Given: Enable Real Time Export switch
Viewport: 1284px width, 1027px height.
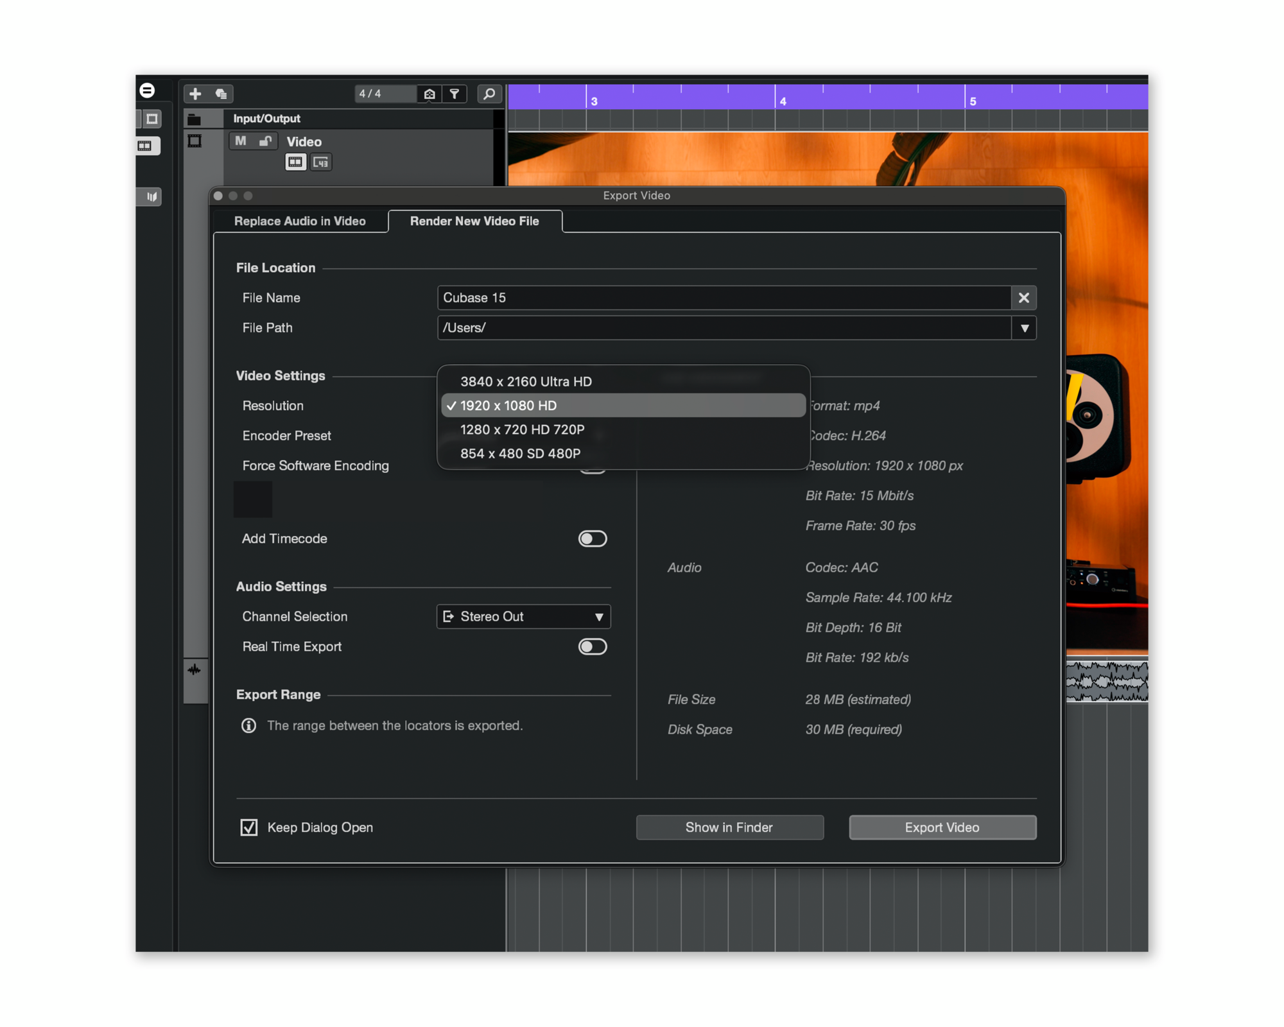Looking at the screenshot, I should coord(592,646).
